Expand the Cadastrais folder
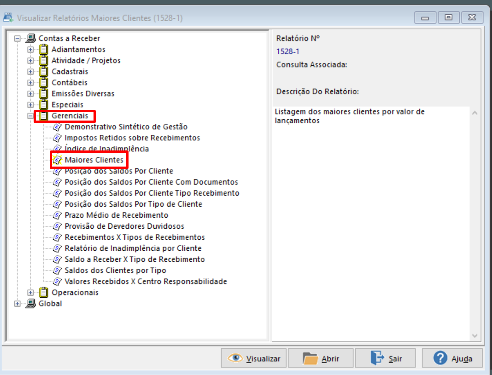 [30, 72]
